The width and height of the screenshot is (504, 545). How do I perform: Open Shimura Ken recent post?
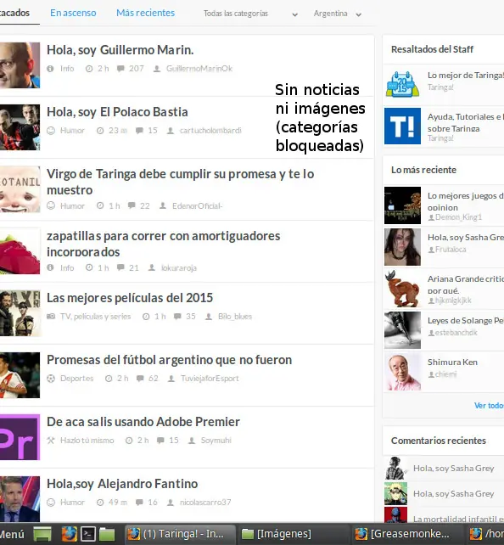pyautogui.click(x=452, y=362)
